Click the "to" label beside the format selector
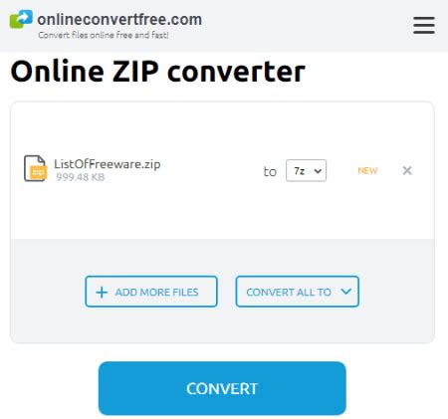The image size is (448, 419). click(x=270, y=172)
